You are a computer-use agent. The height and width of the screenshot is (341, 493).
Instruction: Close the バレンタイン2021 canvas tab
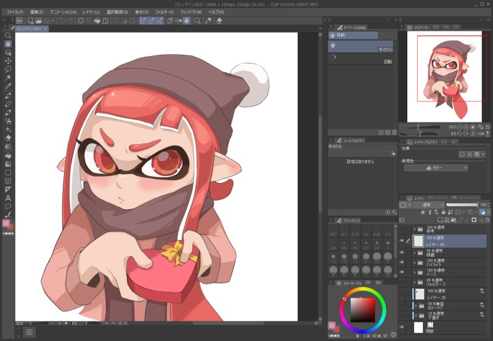click(x=45, y=28)
